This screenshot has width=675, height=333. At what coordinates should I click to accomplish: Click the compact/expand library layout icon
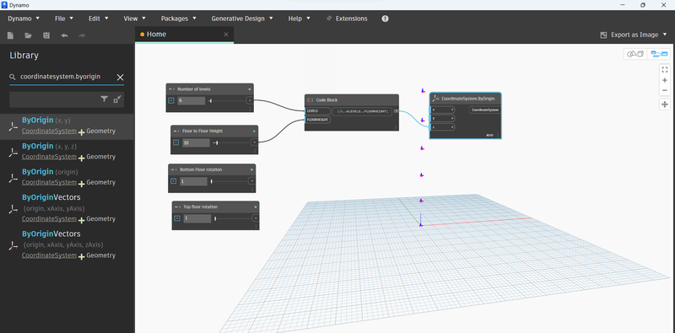point(117,99)
